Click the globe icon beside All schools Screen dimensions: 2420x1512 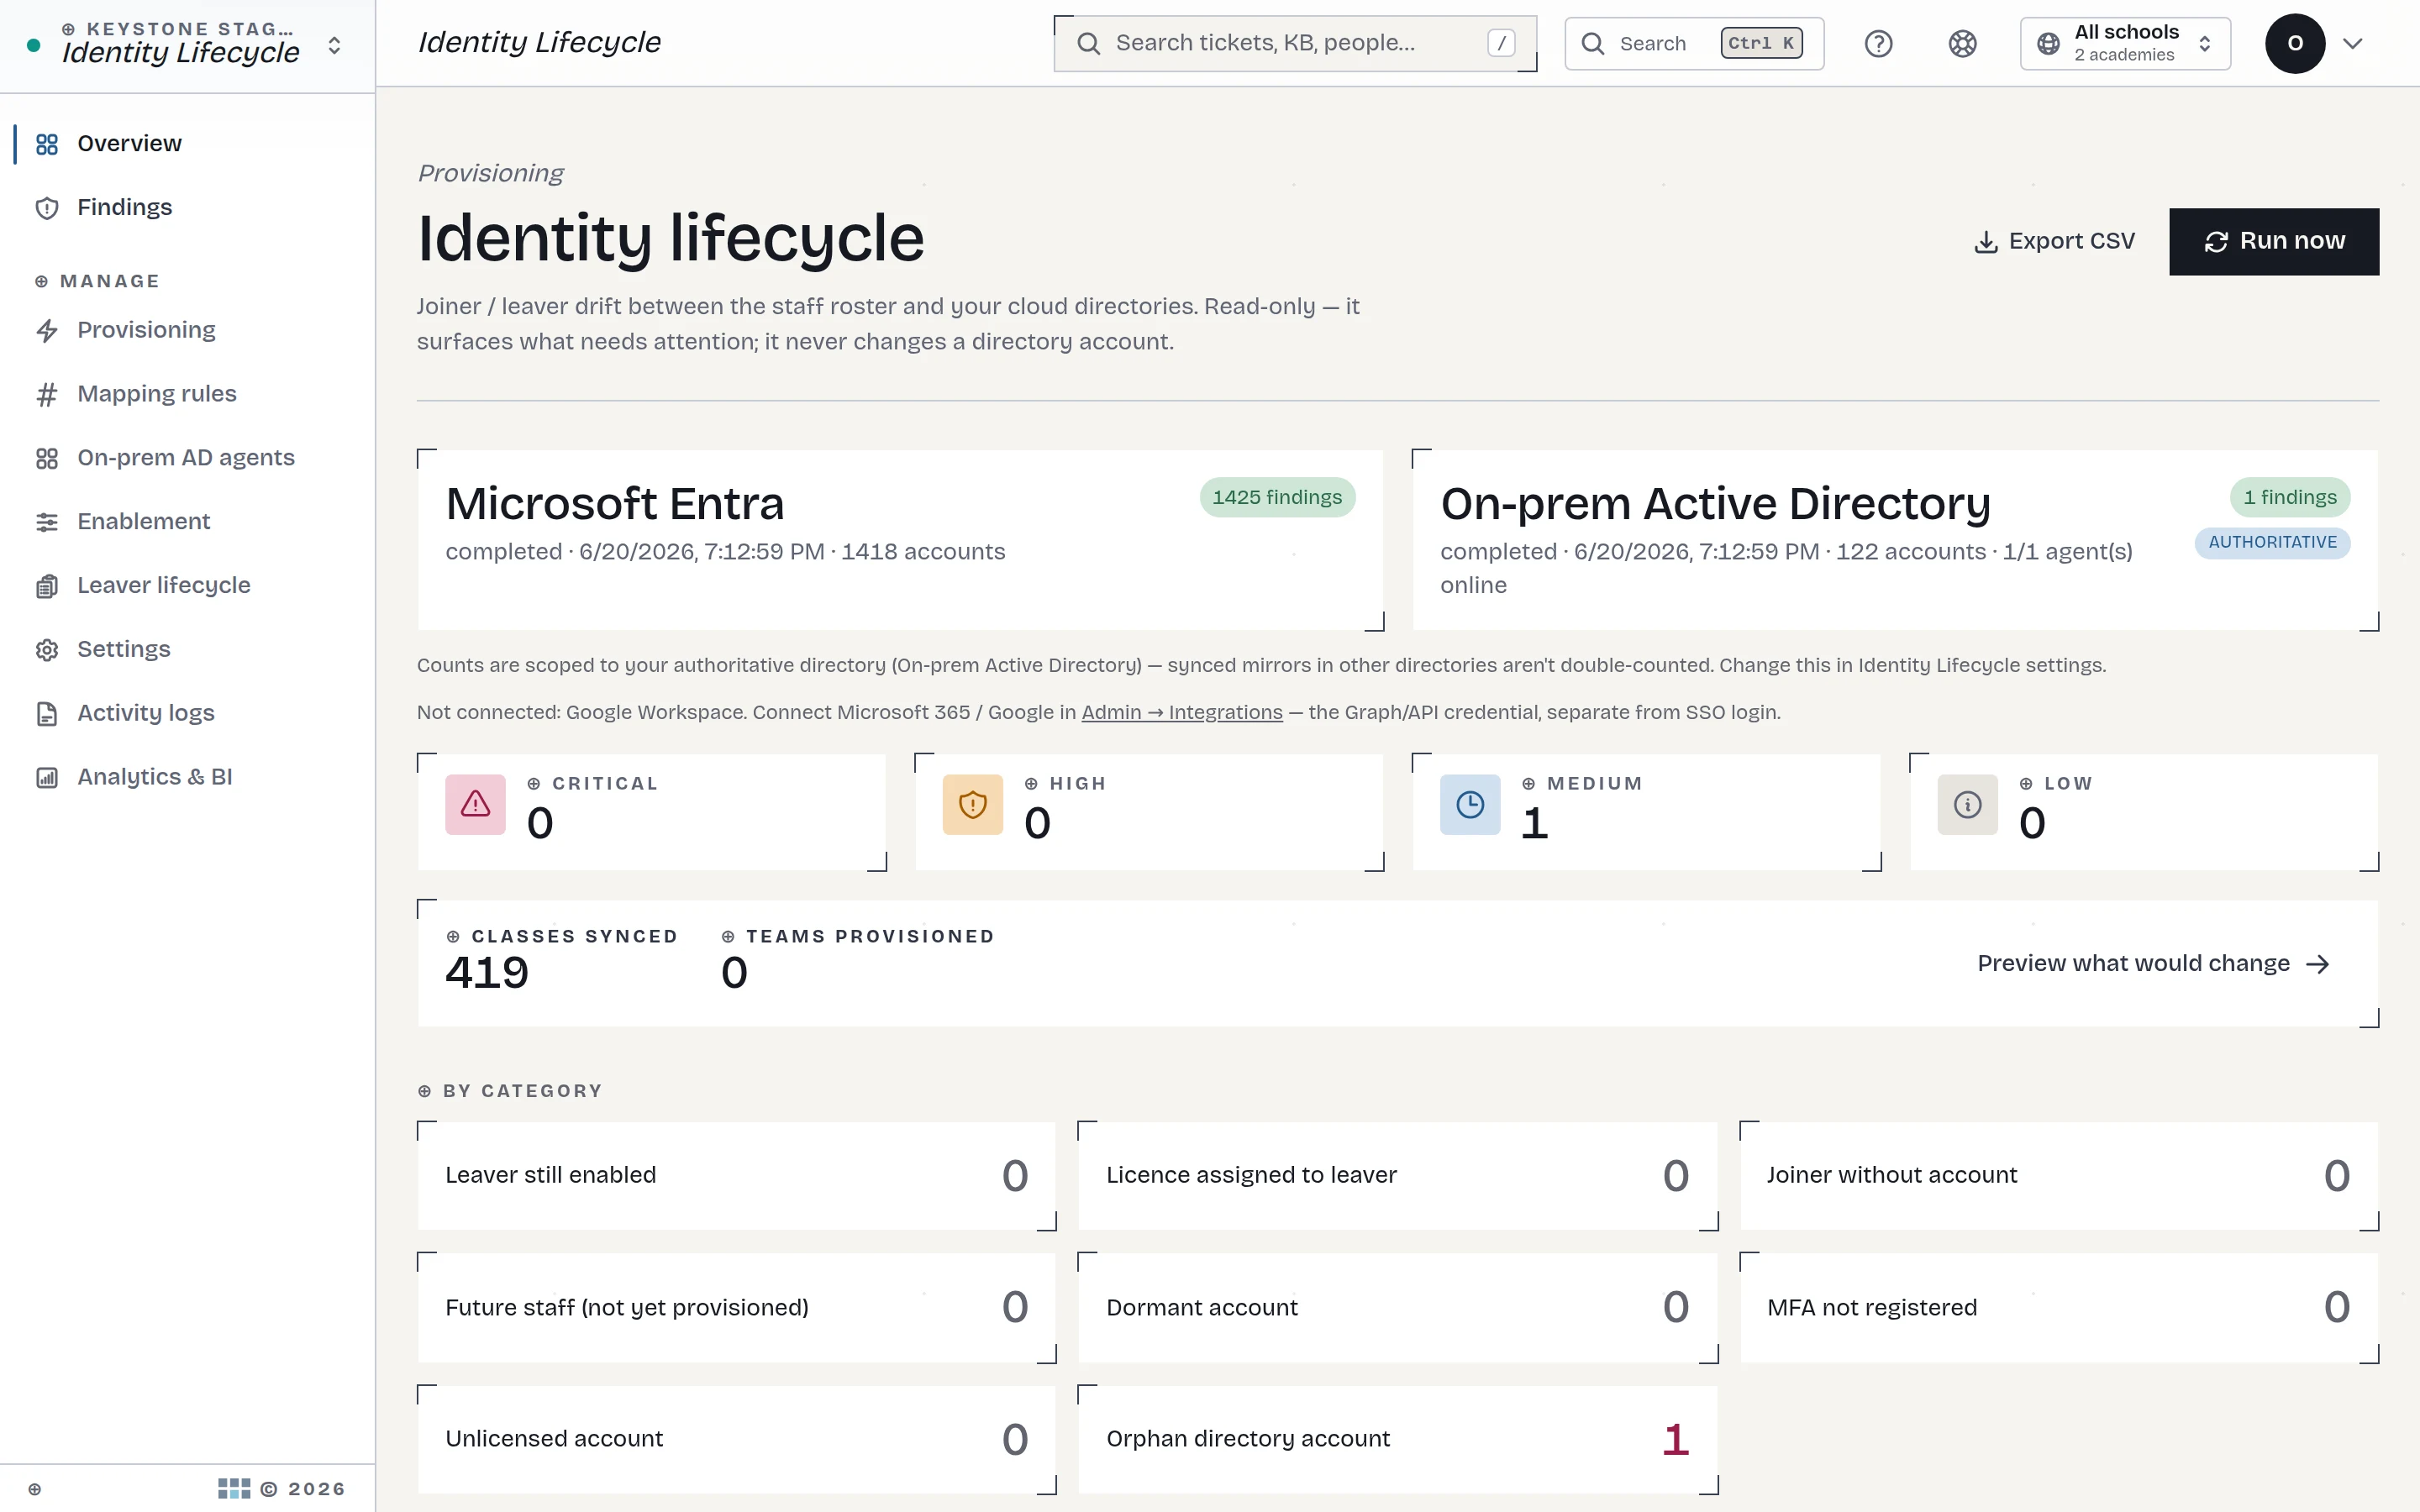coord(2048,43)
